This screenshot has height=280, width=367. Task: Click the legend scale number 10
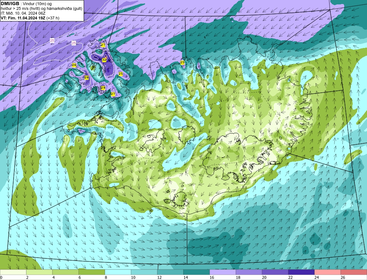133,277
